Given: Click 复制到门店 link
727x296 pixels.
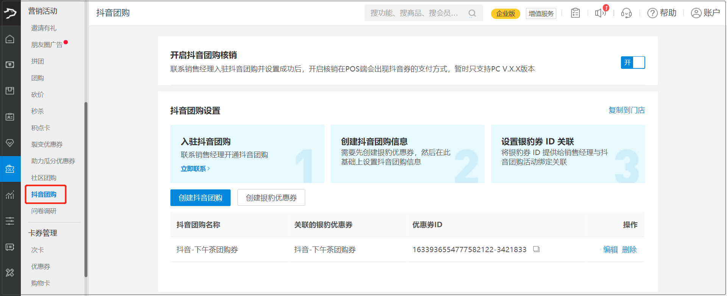Looking at the screenshot, I should tap(627, 110).
